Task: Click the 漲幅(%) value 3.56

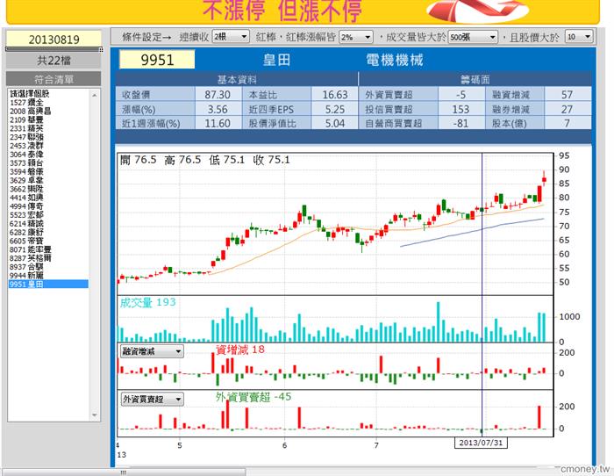Action: tap(218, 109)
